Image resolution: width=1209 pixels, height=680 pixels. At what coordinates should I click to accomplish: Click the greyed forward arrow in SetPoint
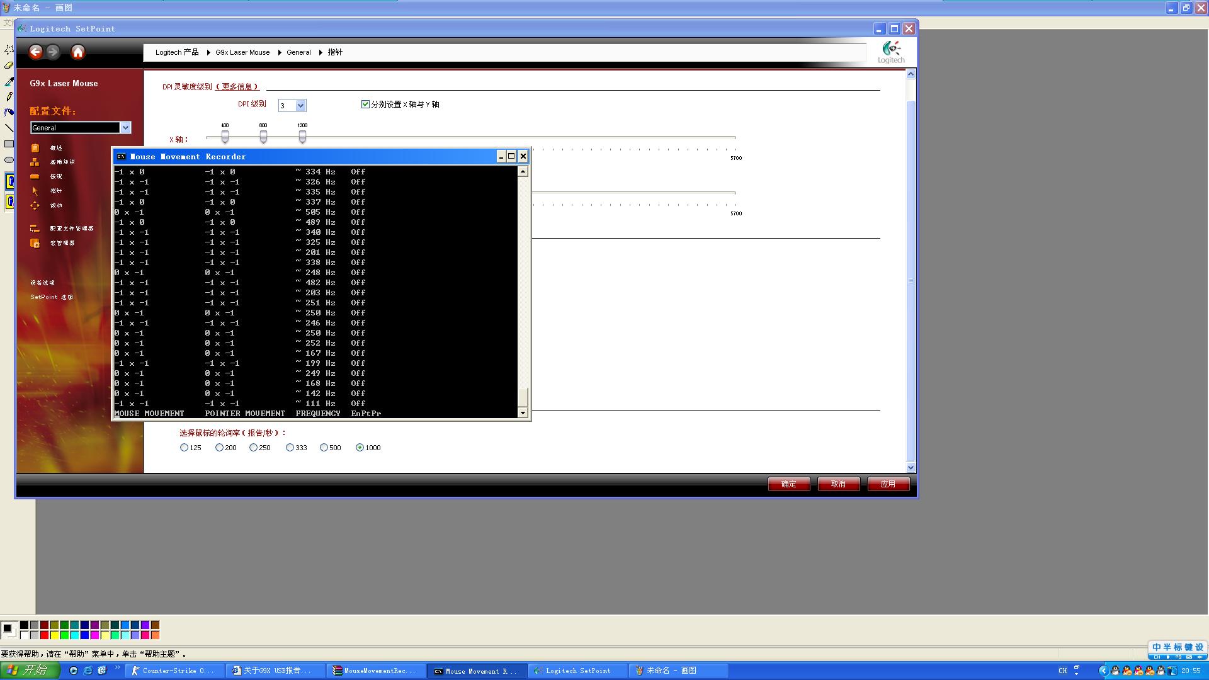coord(54,52)
